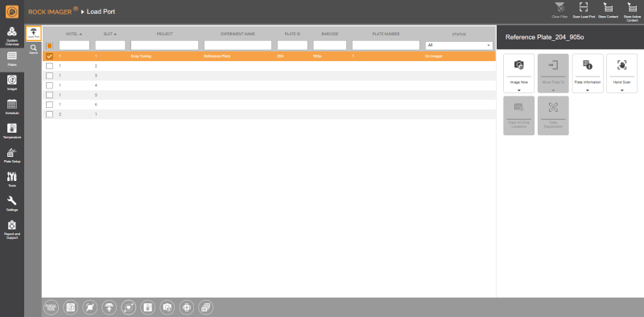Click the square with diagonal arrows icon
Image resolution: width=644 pixels, height=317 pixels.
pos(90,307)
